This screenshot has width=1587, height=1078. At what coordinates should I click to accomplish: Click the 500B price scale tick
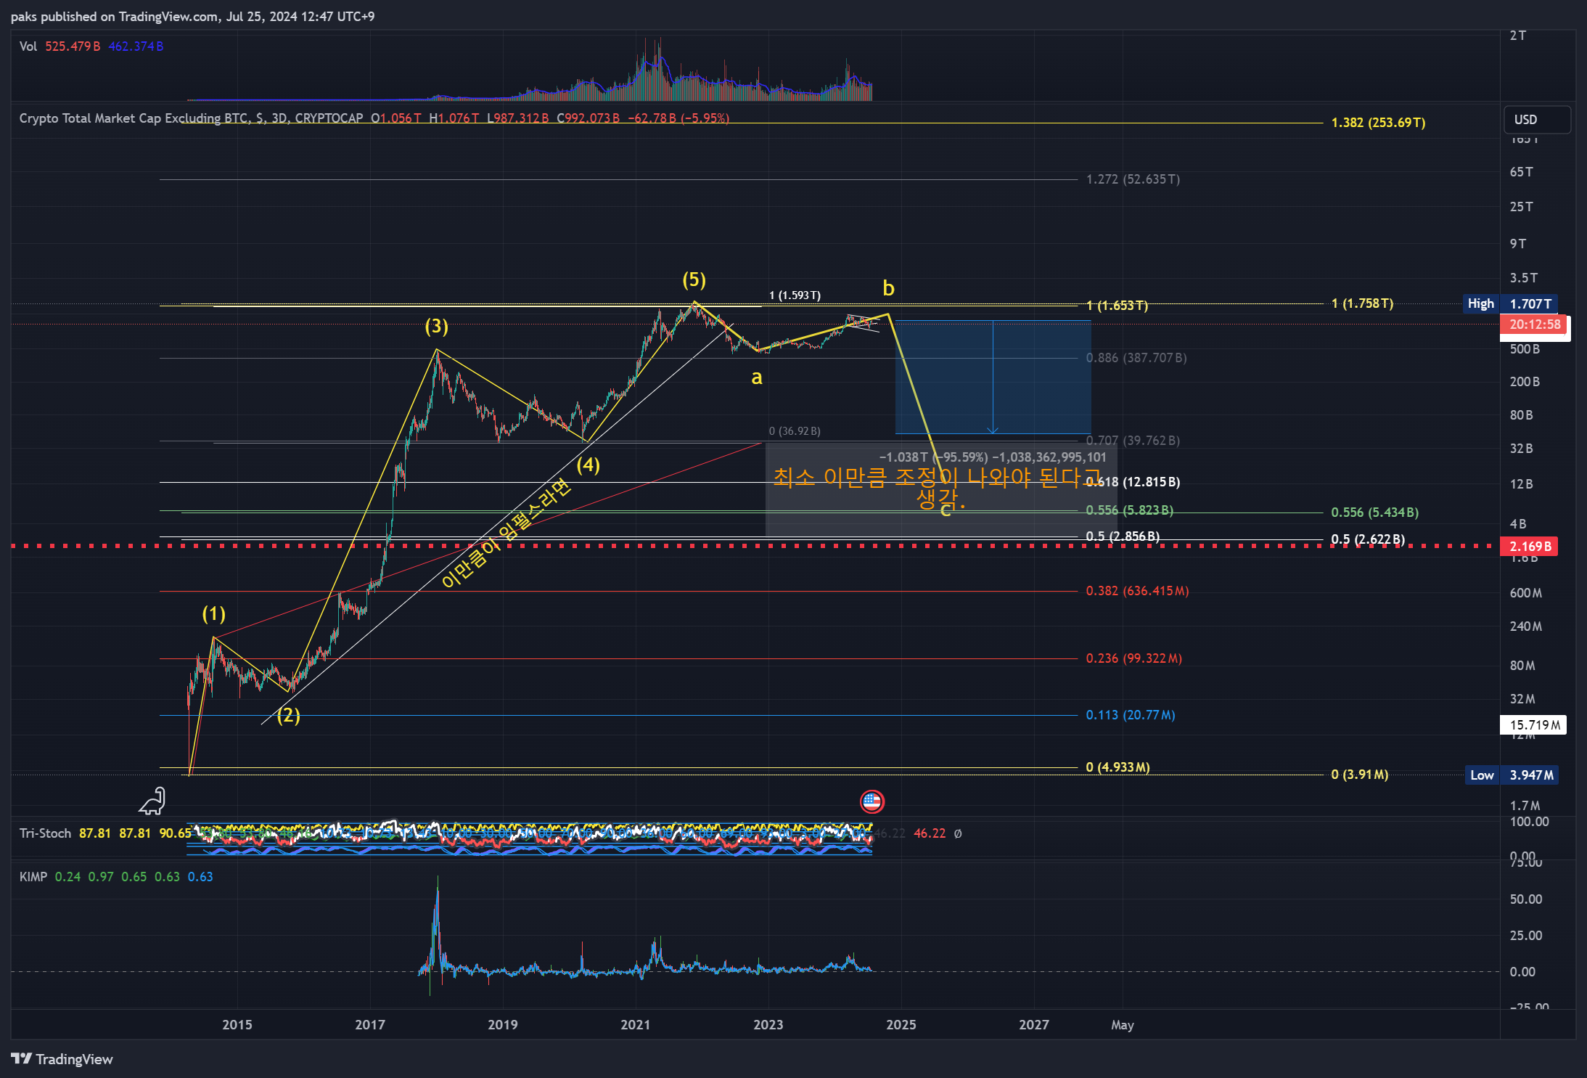point(1525,349)
